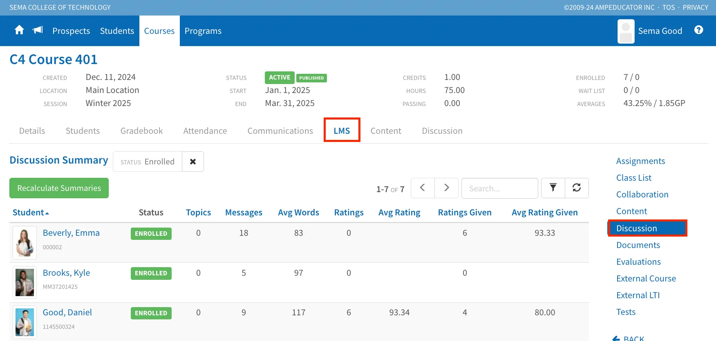Open Documents in the sidebar
Image resolution: width=716 pixels, height=341 pixels.
click(x=638, y=245)
